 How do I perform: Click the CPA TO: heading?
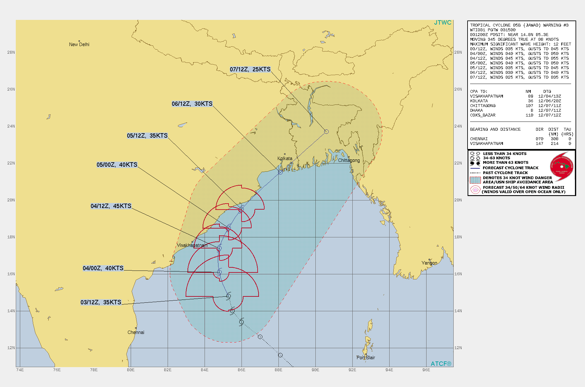point(479,92)
